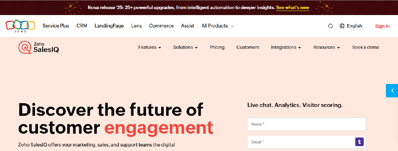Click the 'Discover the future of' headline text
This screenshot has width=398, height=151.
click(111, 109)
